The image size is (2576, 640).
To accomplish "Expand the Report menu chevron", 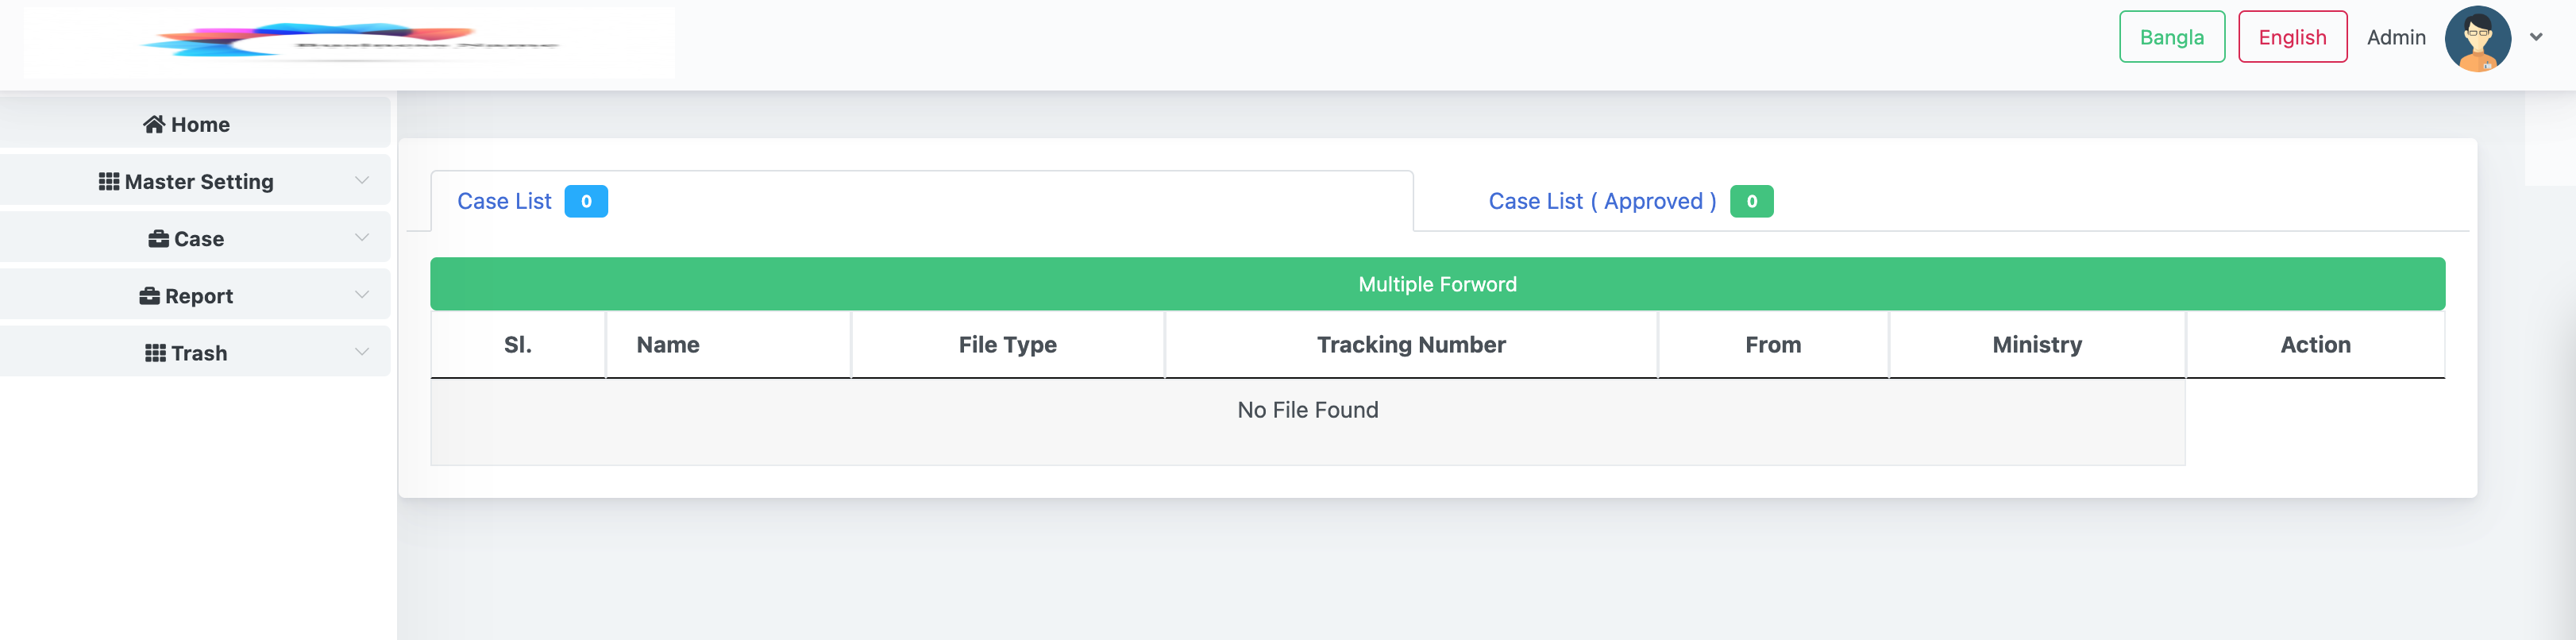I will 362,294.
